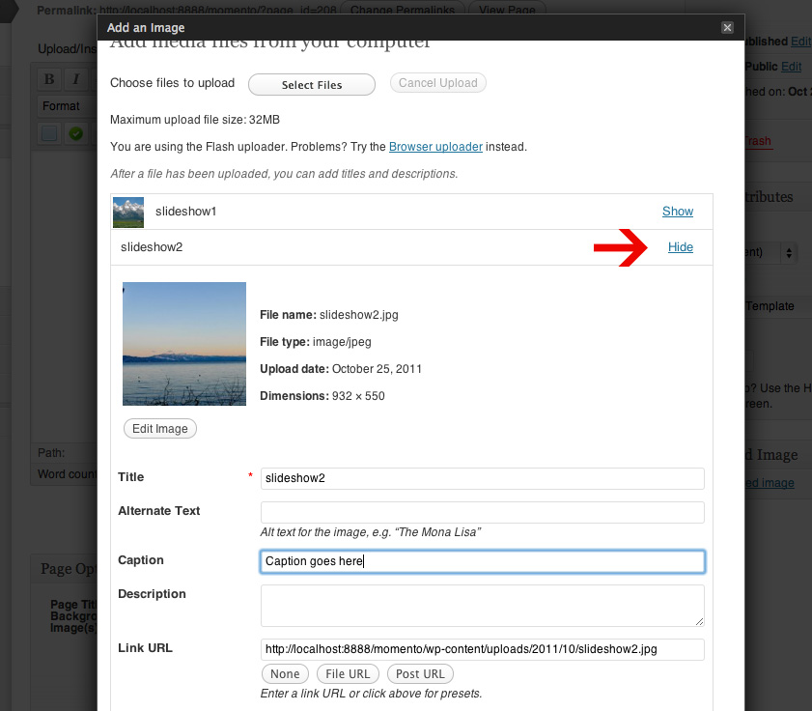812x711 pixels.
Task: Hide the slideshow2 details
Action: tap(680, 247)
